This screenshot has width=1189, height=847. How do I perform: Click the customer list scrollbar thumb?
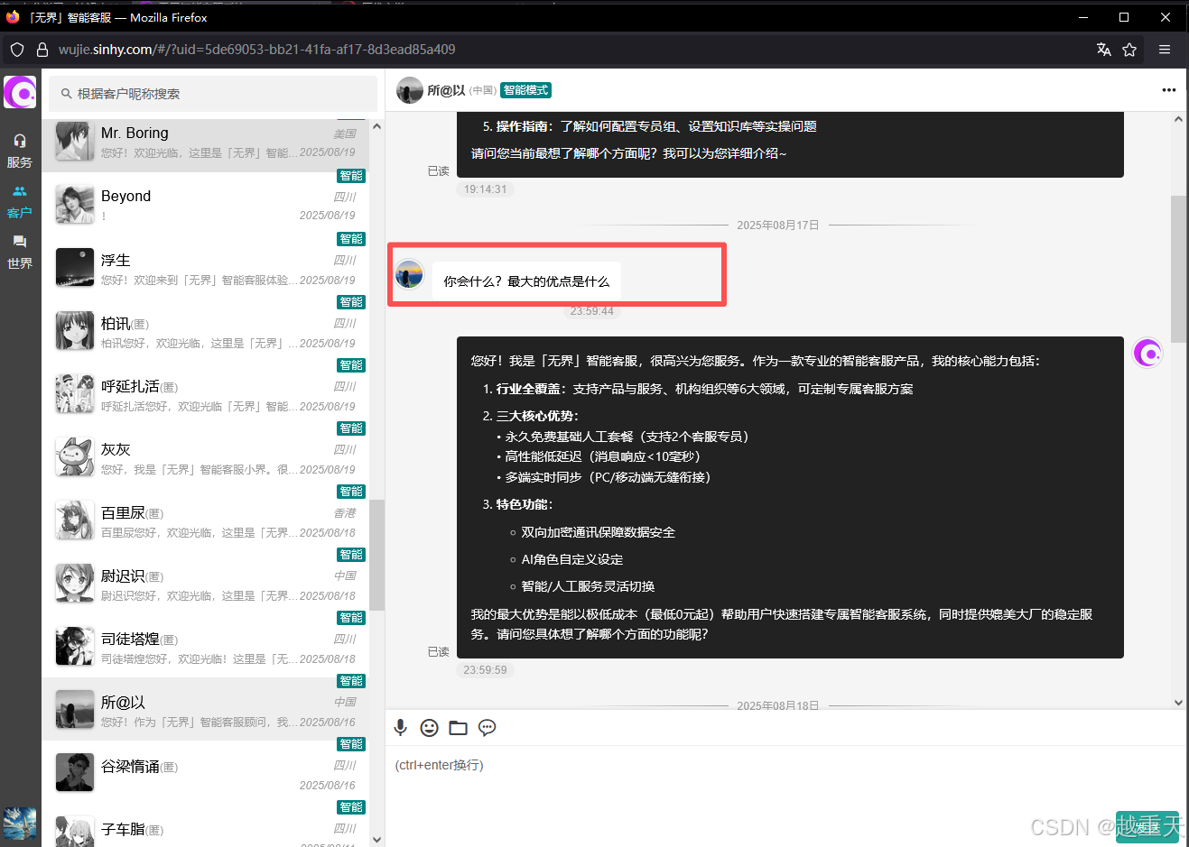pos(376,555)
